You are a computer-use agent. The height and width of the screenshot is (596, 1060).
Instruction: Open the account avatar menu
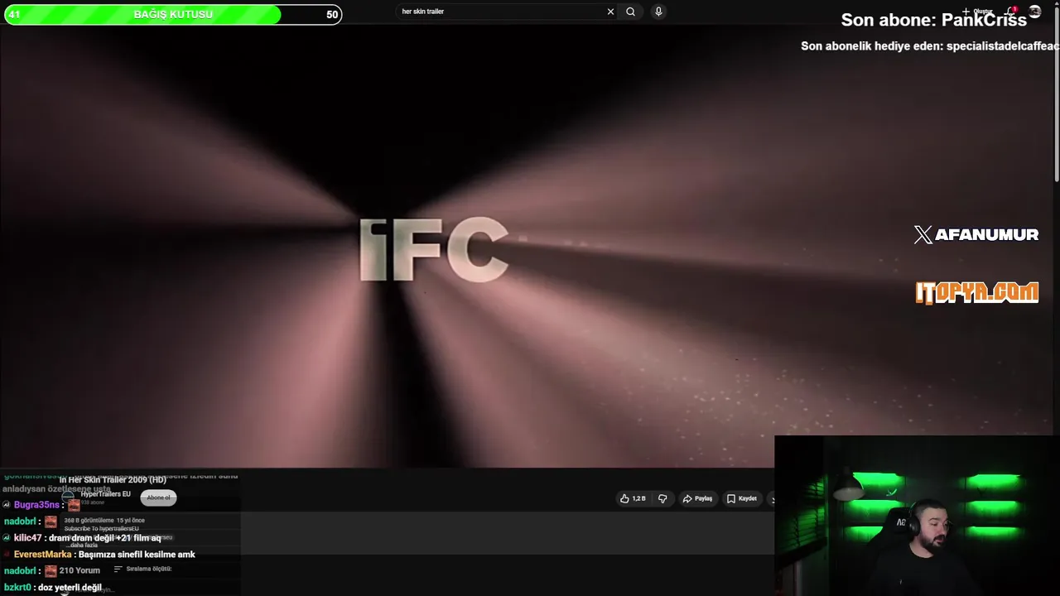pos(1035,12)
